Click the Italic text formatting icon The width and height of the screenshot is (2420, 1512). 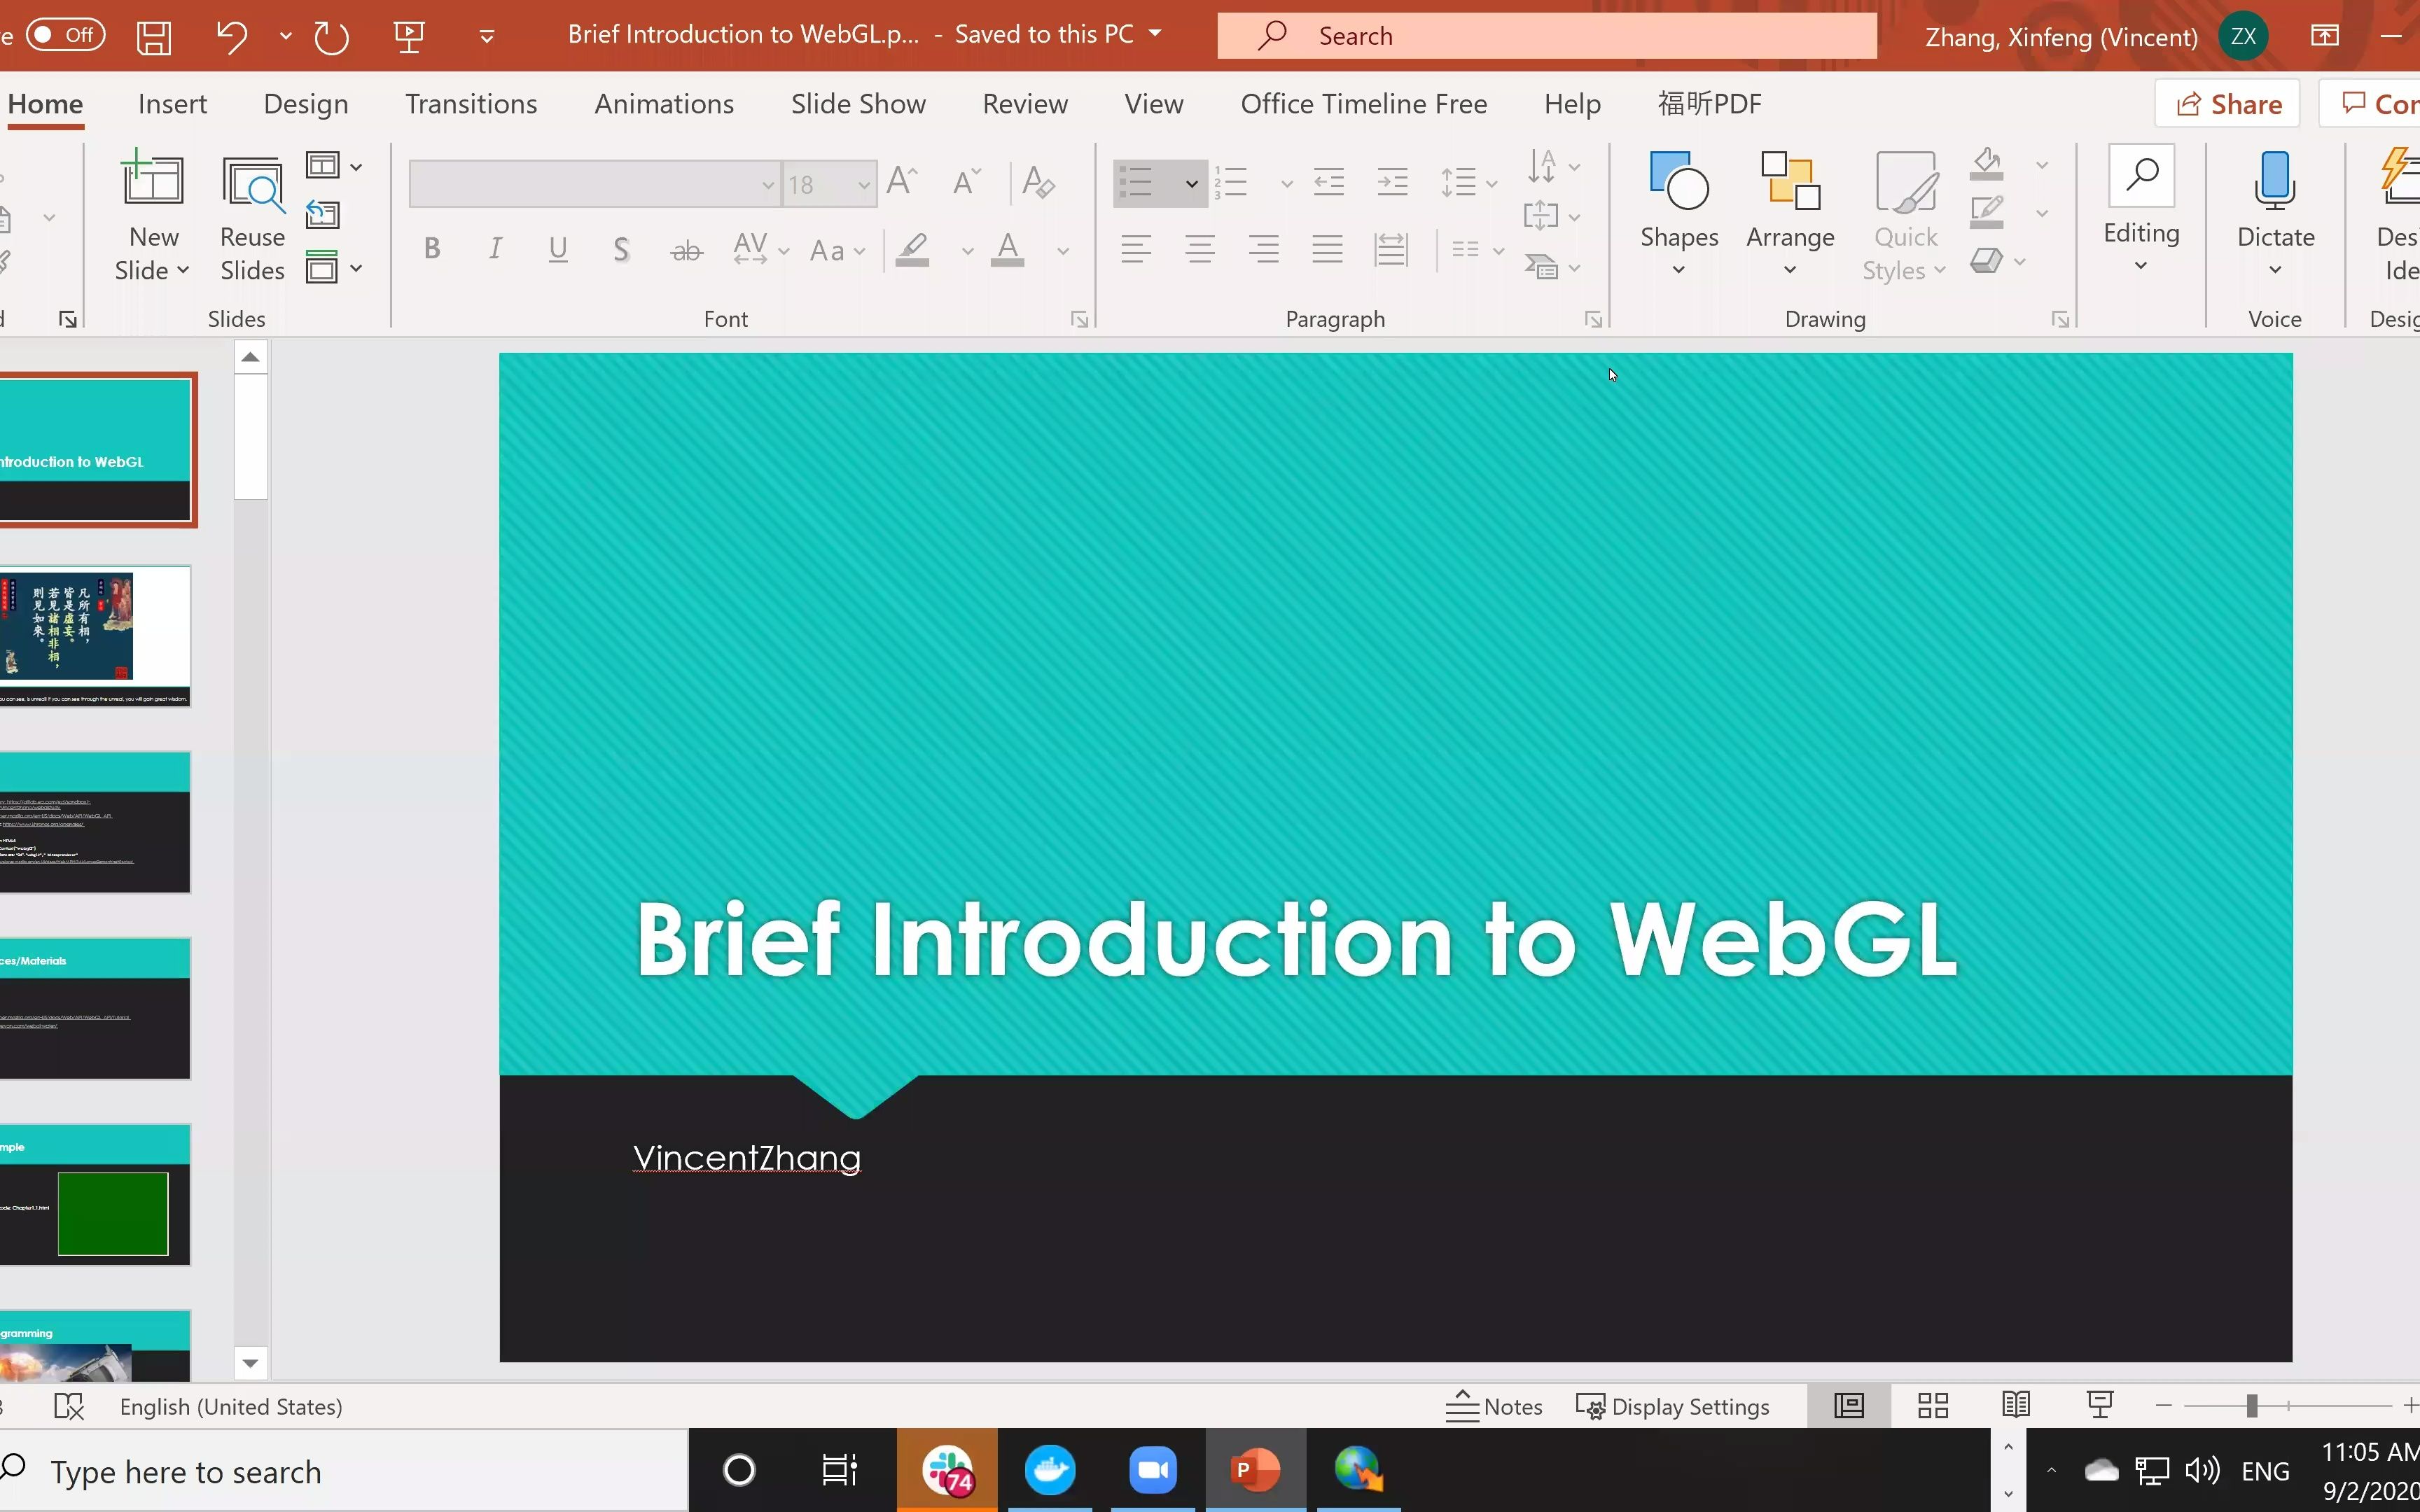(495, 249)
